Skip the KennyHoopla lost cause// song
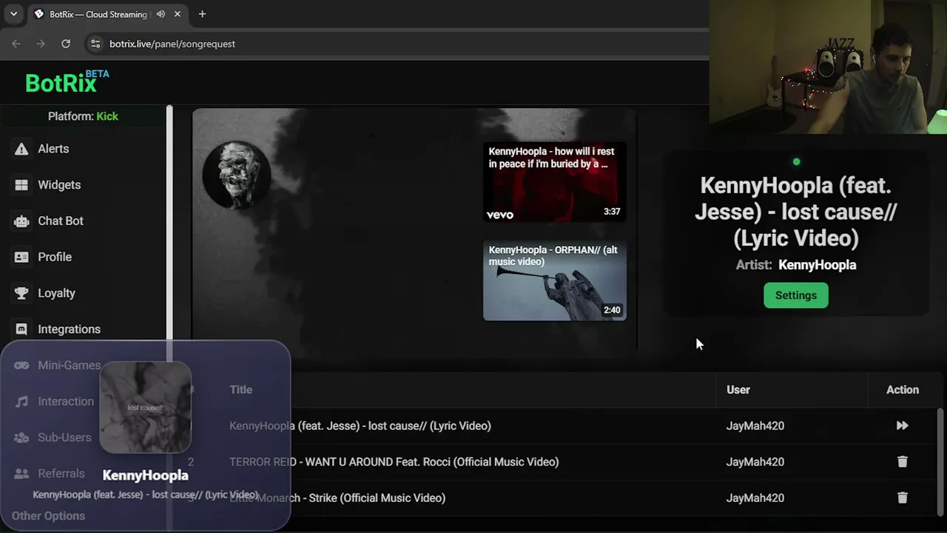 point(902,426)
